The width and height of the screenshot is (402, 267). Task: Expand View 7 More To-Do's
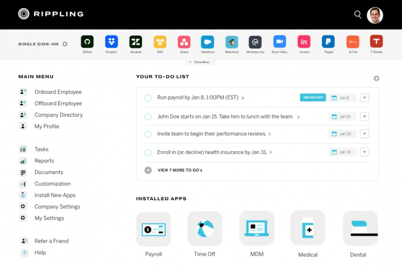click(173, 170)
